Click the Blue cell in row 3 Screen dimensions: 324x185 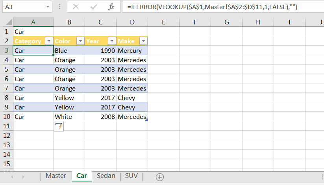pyautogui.click(x=69, y=50)
